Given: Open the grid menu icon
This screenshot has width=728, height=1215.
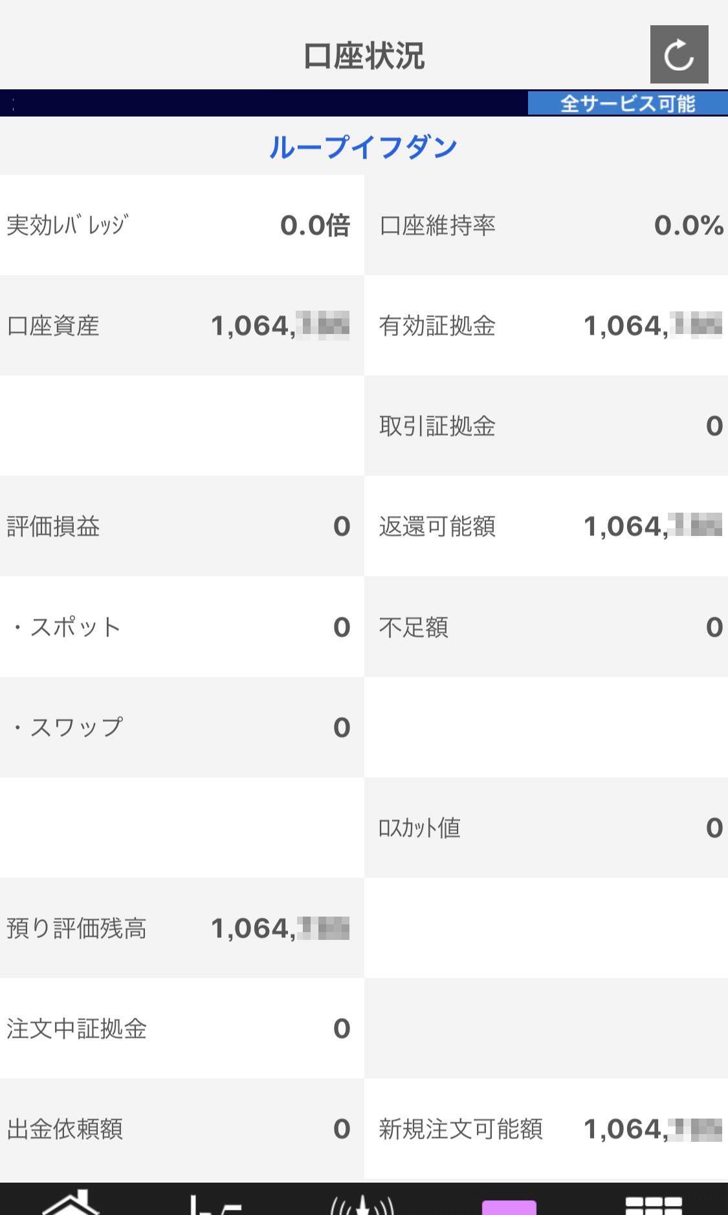Looking at the screenshot, I should coord(654,1205).
